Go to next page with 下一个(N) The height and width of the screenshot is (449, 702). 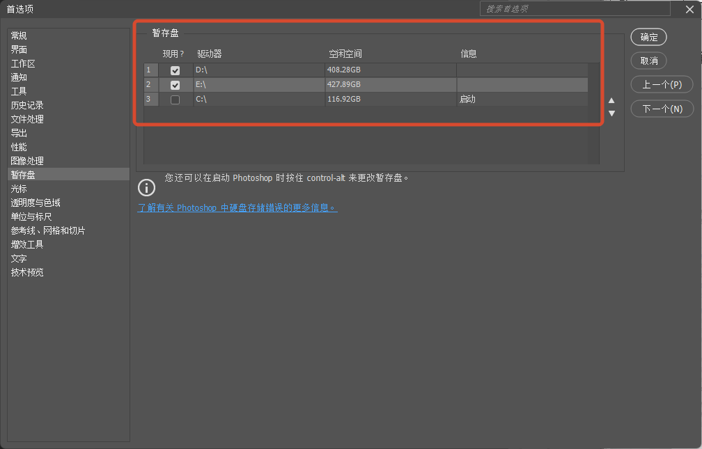click(662, 109)
